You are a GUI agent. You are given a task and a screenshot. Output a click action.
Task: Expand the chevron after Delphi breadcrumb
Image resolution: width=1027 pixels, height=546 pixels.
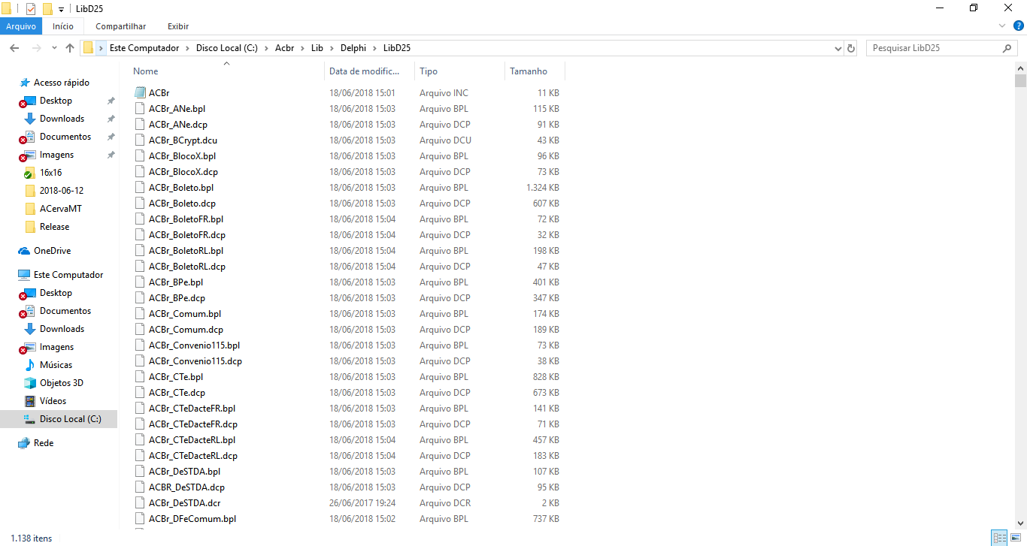(374, 48)
